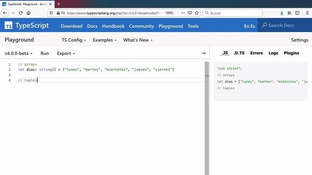Open the Tools nav link
The width and height of the screenshot is (312, 175).
(x=193, y=26)
